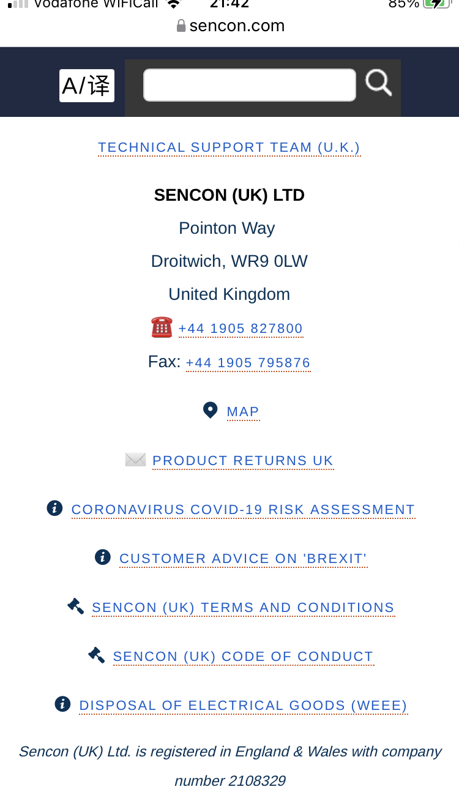This screenshot has width=459, height=806.
Task: Click the search magnifier icon
Action: point(379,83)
